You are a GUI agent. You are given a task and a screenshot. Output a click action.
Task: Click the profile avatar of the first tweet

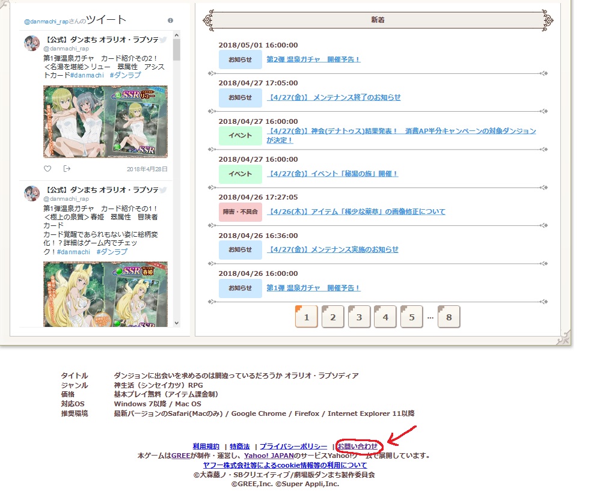(32, 43)
